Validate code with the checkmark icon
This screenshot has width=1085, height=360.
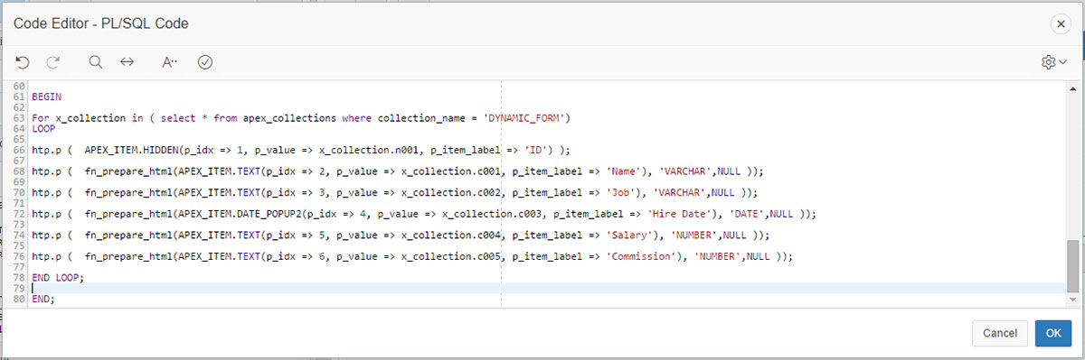tap(205, 61)
